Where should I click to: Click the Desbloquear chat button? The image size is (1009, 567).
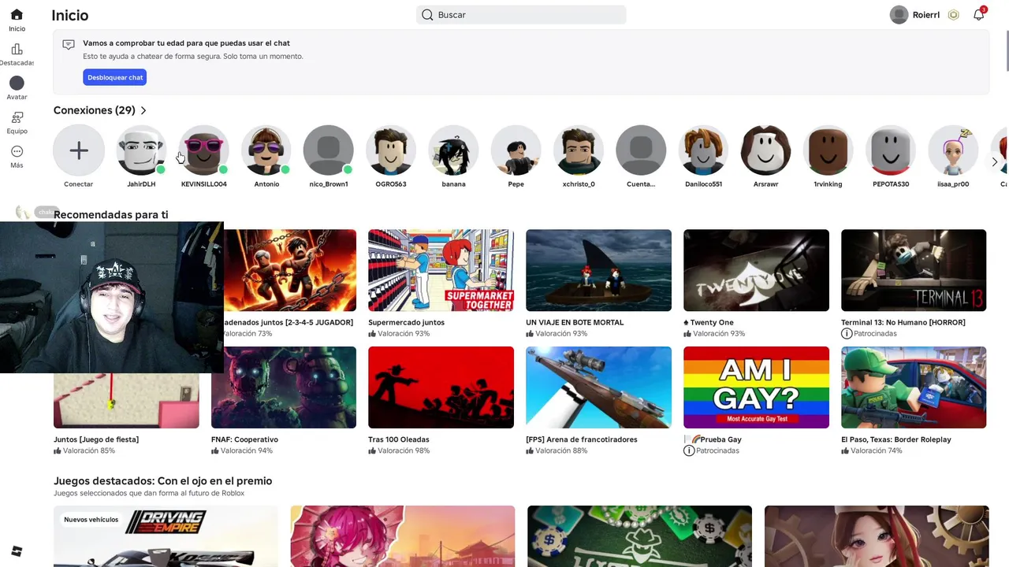(115, 77)
